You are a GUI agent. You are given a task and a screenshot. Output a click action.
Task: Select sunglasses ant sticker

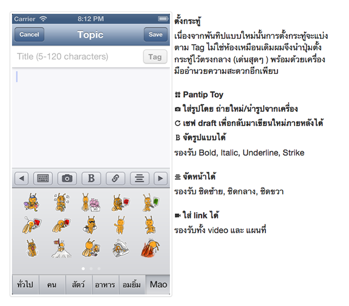coord(91,225)
